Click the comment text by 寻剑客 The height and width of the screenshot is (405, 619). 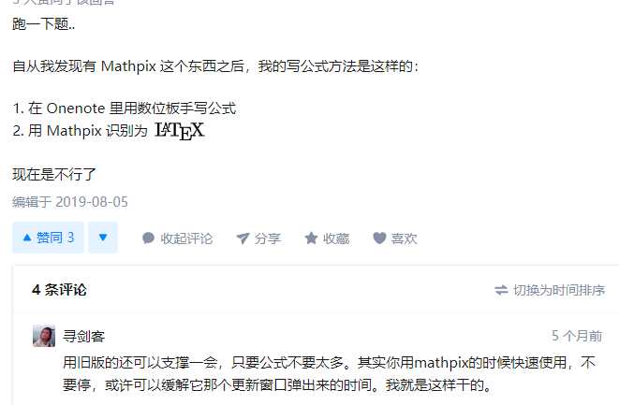pyautogui.click(x=329, y=373)
